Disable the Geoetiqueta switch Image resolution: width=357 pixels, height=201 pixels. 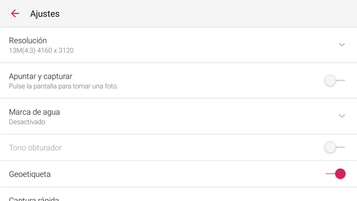(x=335, y=174)
